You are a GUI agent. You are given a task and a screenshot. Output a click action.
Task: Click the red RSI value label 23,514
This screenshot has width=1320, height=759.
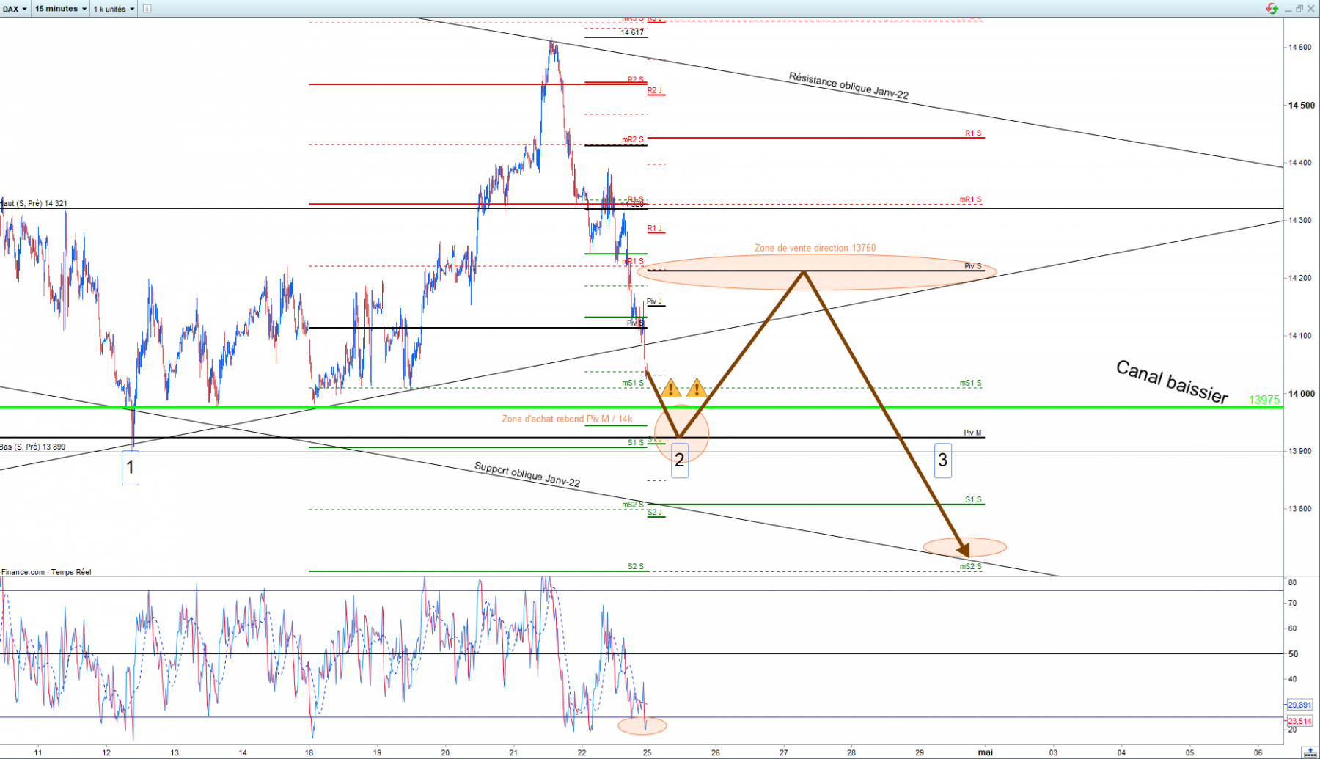coord(1299,722)
